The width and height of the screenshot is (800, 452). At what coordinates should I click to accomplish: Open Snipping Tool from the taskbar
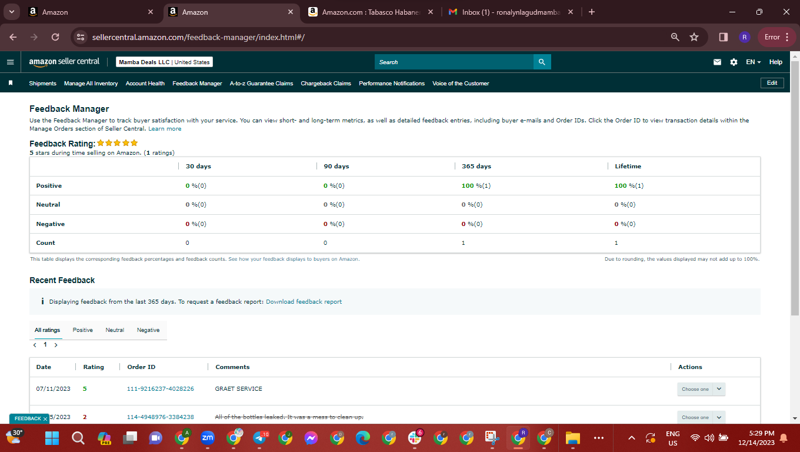492,438
